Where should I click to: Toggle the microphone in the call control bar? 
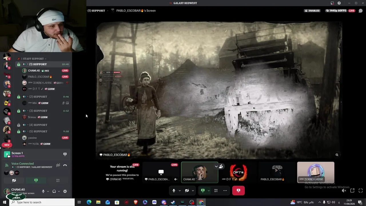pos(174,191)
